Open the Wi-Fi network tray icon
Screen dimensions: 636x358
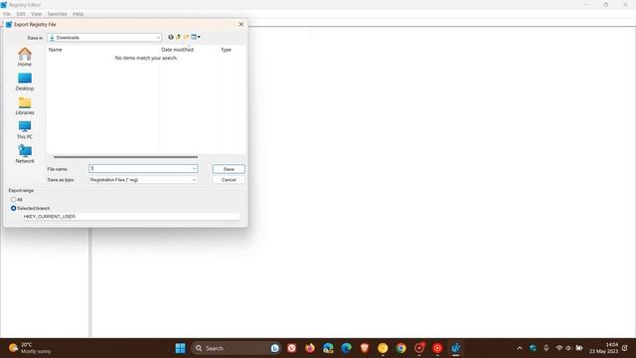point(559,348)
